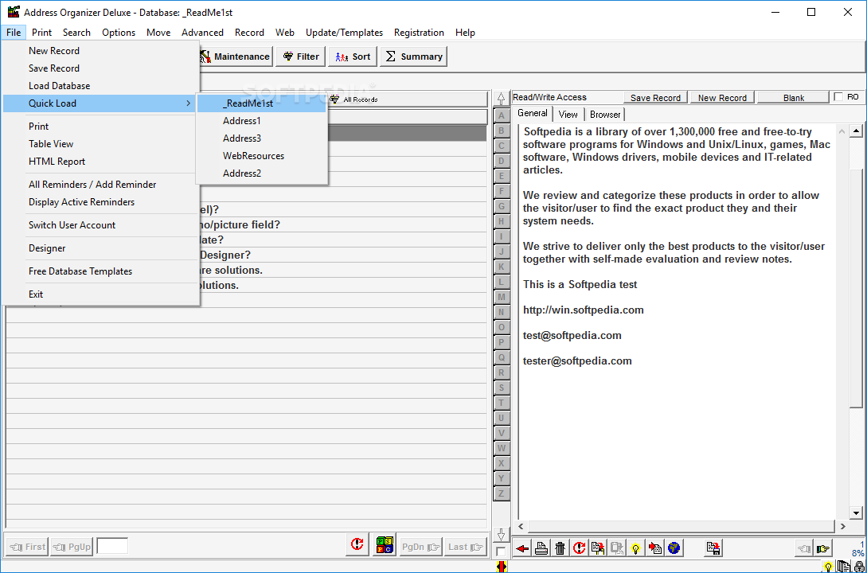Click the red-yellow splitter icon in status bar
Image resolution: width=867 pixels, height=573 pixels.
[x=502, y=567]
